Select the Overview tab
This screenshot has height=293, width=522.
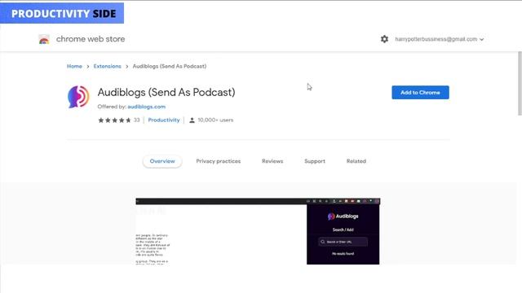click(162, 161)
